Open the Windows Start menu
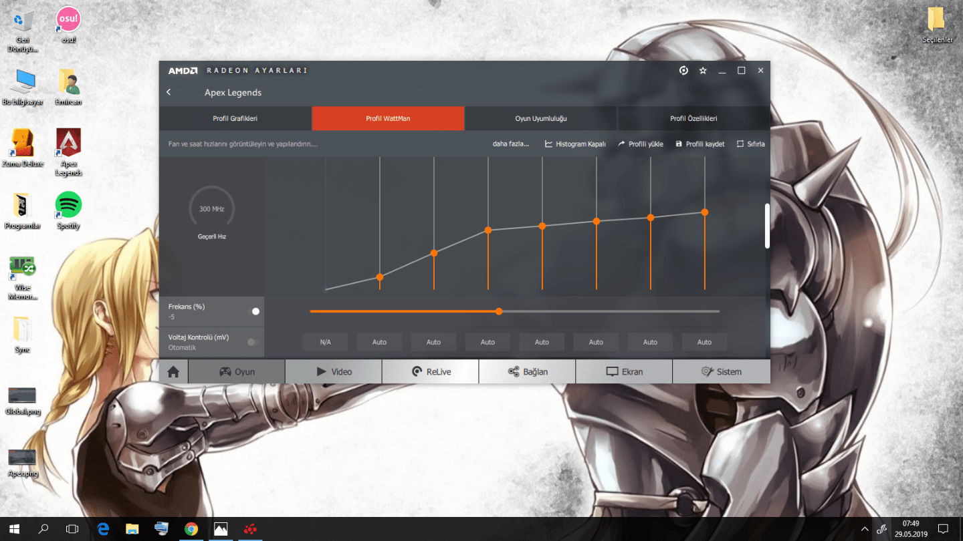 point(14,529)
